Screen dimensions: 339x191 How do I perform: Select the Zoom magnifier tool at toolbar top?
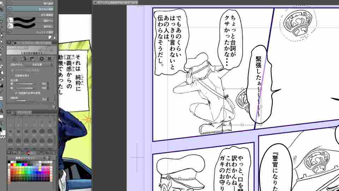(1, 3)
